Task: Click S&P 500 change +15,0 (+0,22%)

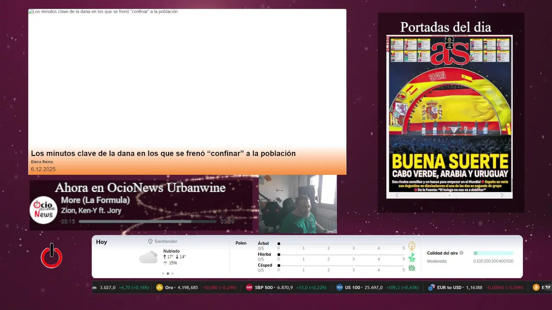Action: tap(311, 287)
